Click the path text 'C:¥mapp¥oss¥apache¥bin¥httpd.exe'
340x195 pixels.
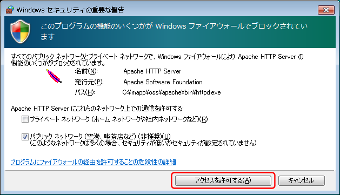pyautogui.click(x=171, y=92)
